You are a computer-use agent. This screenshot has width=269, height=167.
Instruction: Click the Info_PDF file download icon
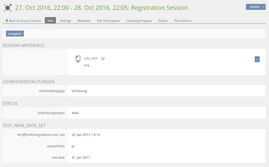click(x=78, y=59)
